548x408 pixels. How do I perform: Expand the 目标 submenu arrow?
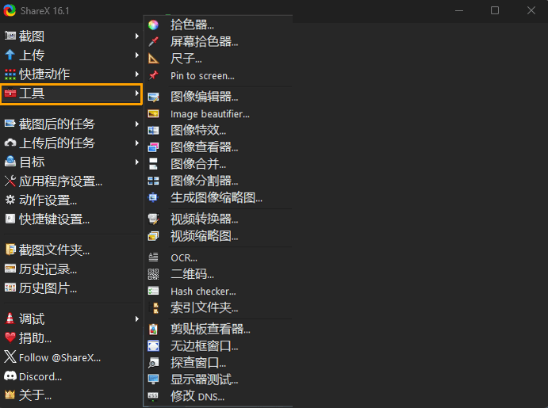[x=137, y=162]
